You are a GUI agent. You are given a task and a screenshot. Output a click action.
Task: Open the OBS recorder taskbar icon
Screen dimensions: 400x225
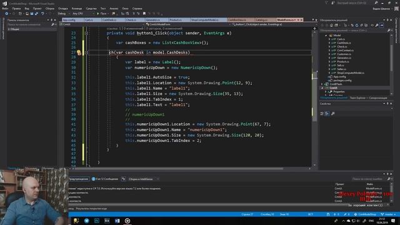(x=127, y=221)
